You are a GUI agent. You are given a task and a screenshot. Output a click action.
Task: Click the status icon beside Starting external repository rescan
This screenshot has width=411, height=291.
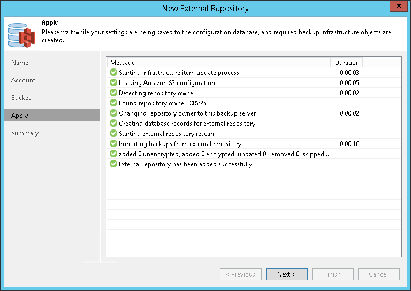tap(113, 134)
